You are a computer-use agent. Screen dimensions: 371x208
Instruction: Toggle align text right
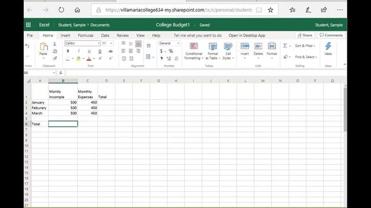(x=139, y=51)
